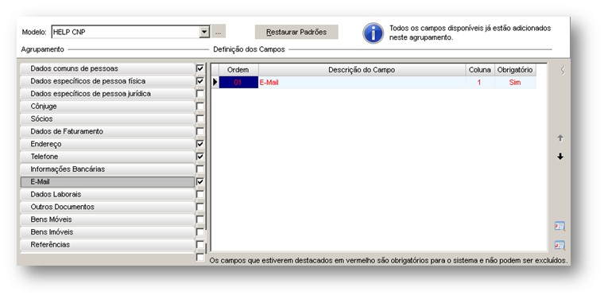Uncheck the Dados comuns de pessoas checkbox
Image resolution: width=604 pixels, height=299 pixels.
point(200,68)
